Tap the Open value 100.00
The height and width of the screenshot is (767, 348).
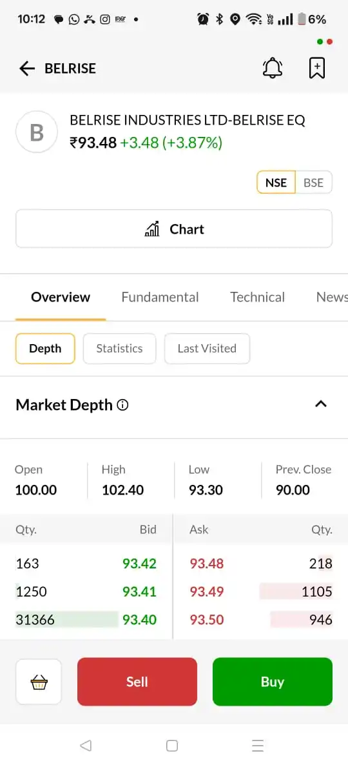coord(36,490)
